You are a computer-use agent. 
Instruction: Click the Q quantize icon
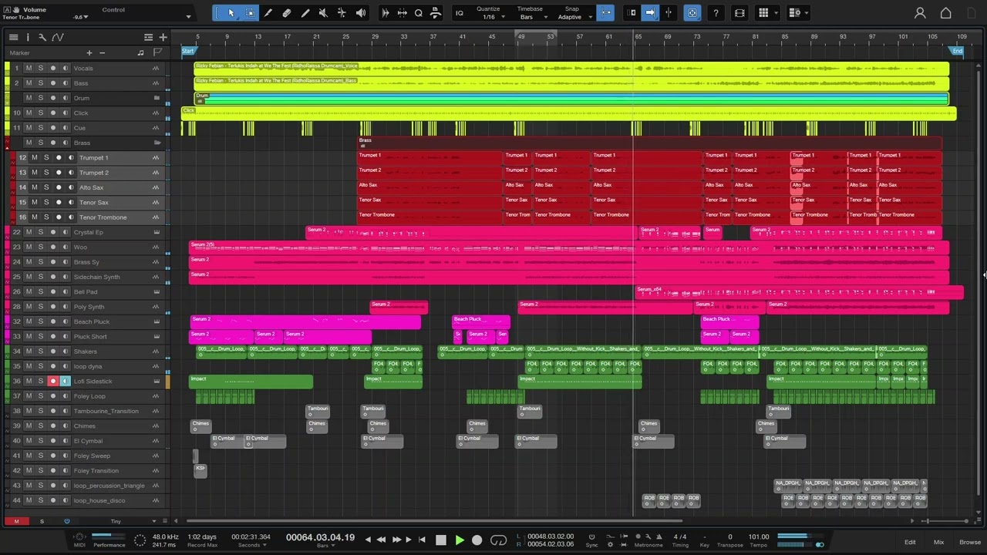419,12
